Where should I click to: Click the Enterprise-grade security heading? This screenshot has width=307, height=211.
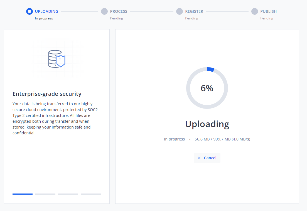47,94
